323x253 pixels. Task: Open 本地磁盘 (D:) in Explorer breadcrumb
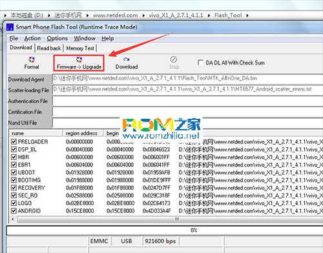coord(27,15)
